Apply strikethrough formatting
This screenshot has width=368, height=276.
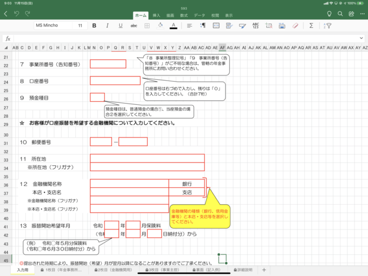coord(134,26)
